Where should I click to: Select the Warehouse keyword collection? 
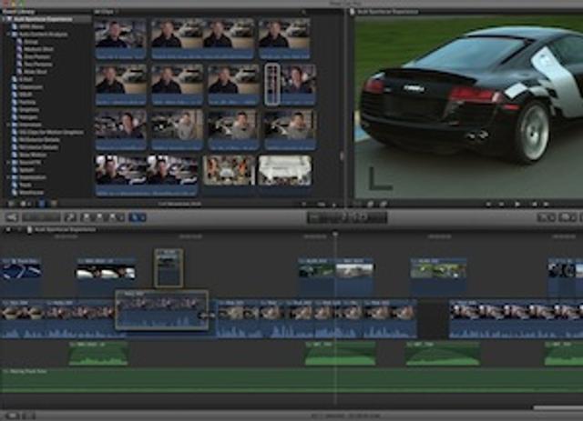click(31, 193)
